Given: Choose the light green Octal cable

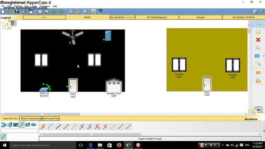Looking at the screenshot, I should tap(113, 127).
